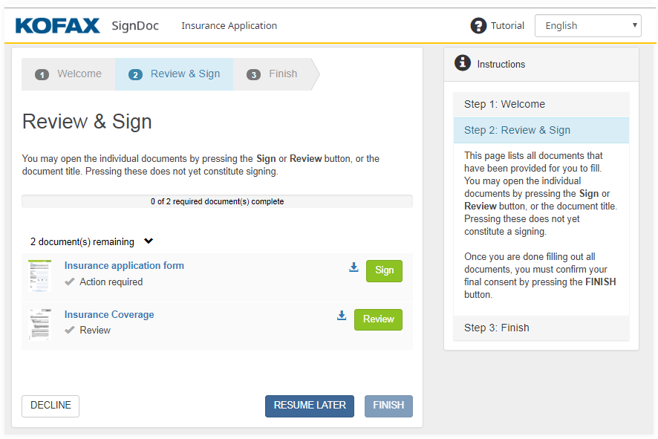Expand Step 1: Welcome instructions
This screenshot has height=439, width=658.
click(x=541, y=105)
